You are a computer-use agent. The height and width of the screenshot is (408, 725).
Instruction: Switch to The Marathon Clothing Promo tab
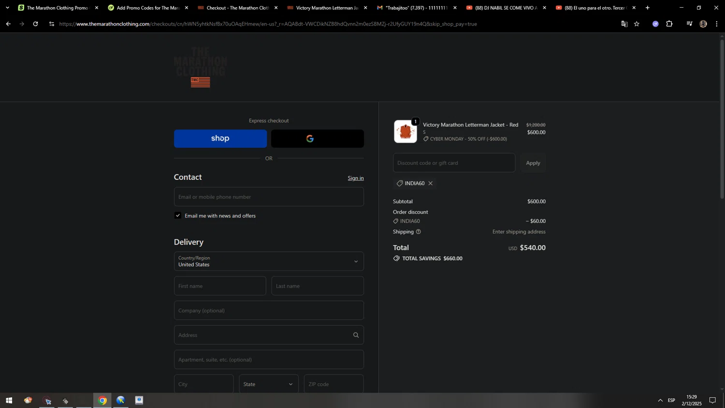(x=57, y=8)
